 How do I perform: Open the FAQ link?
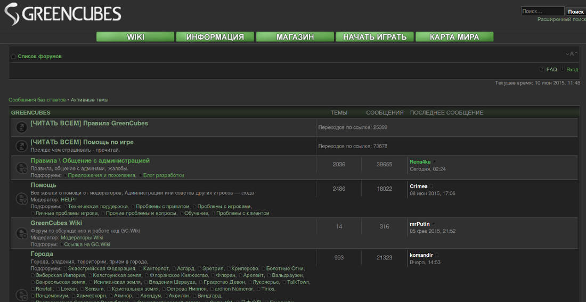(551, 70)
